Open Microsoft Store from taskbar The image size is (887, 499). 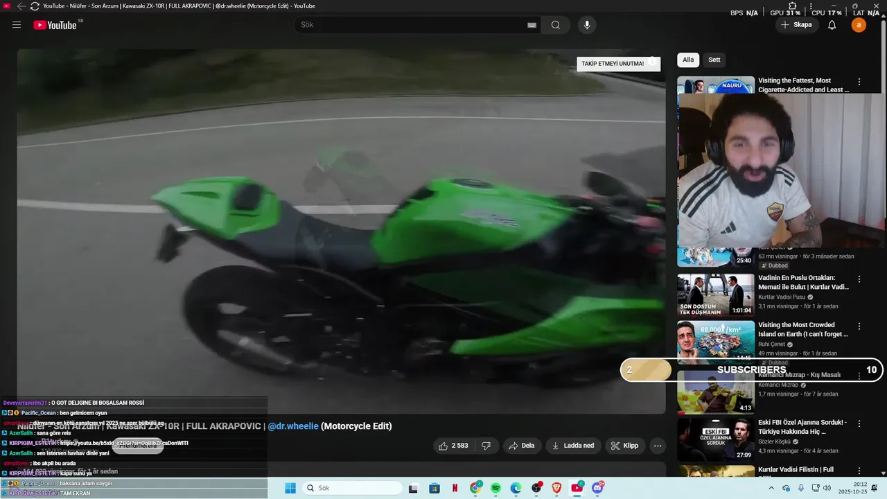(434, 488)
